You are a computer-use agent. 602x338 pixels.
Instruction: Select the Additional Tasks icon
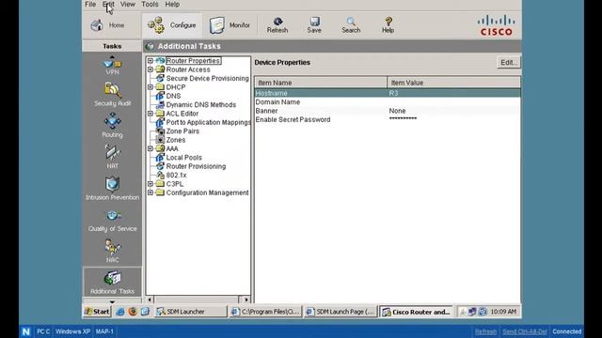pyautogui.click(x=112, y=283)
